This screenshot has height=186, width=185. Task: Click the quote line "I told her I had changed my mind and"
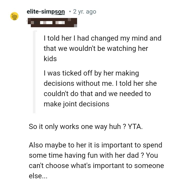coord(102,38)
